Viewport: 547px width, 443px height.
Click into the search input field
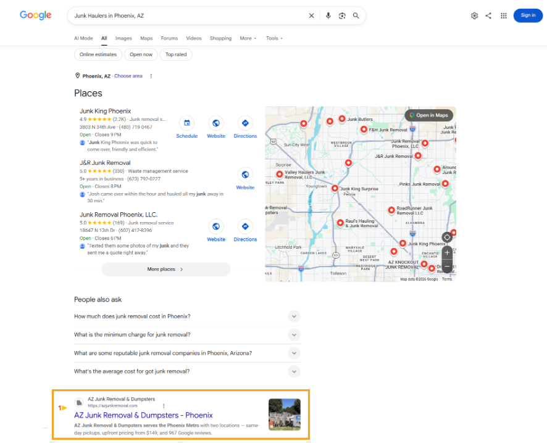188,15
